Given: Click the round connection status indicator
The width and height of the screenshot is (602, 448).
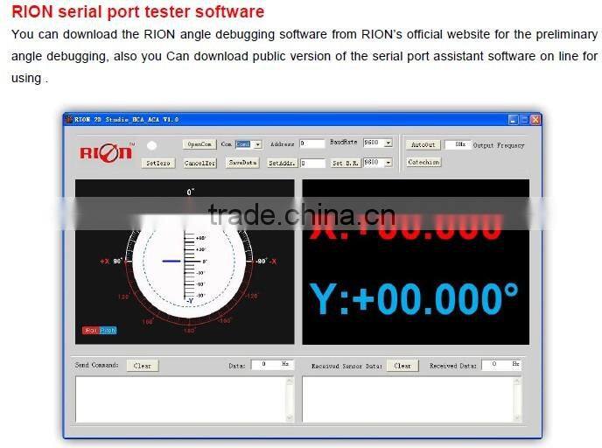Looking at the screenshot, I should [x=152, y=145].
